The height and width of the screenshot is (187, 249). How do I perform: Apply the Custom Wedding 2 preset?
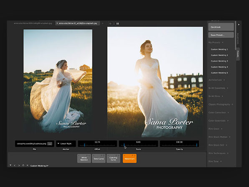[219, 55]
